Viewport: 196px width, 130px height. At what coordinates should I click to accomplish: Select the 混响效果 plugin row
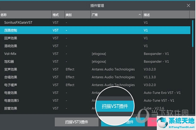(95, 46)
